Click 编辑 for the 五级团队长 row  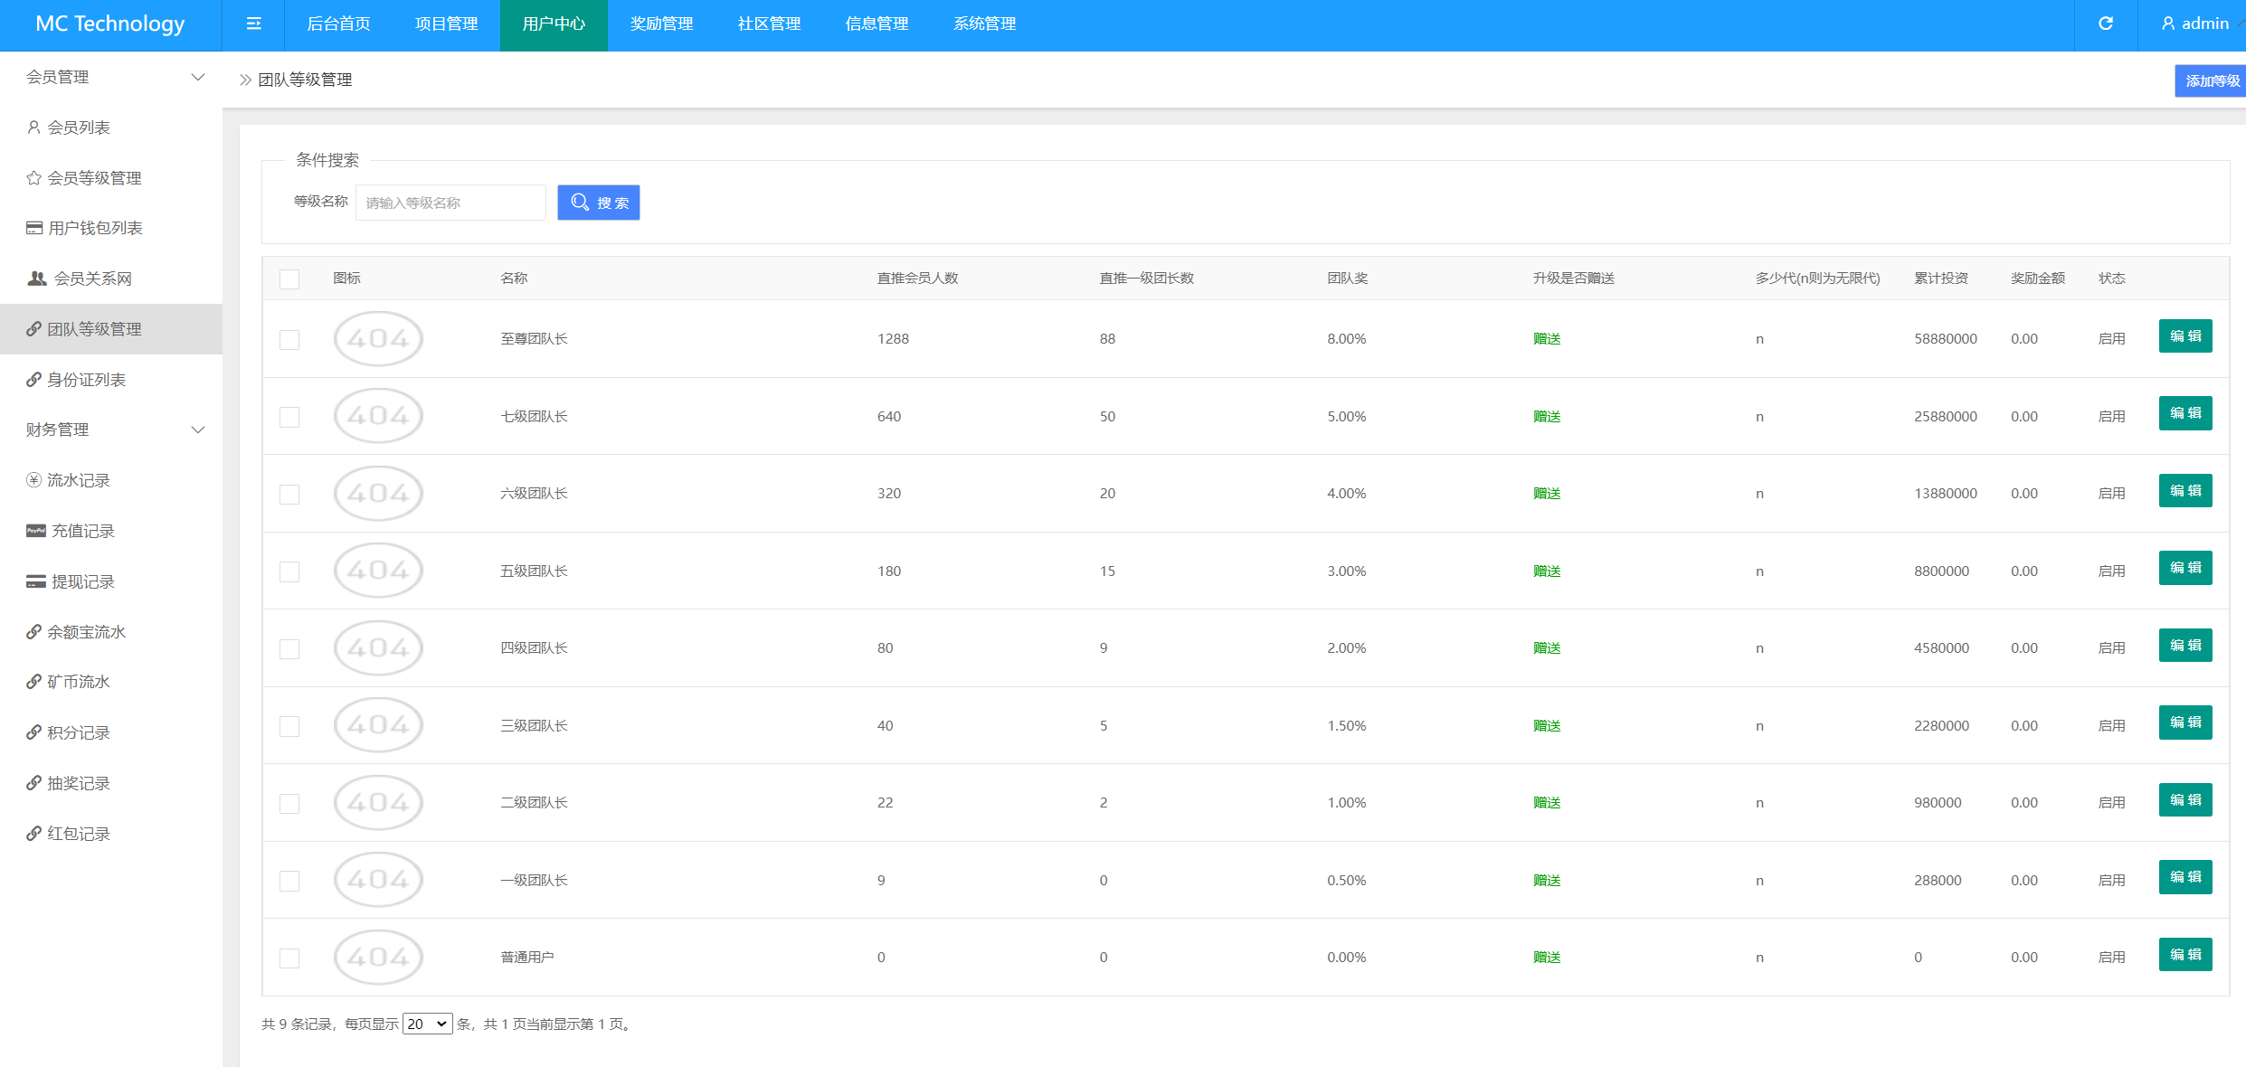pos(2184,569)
